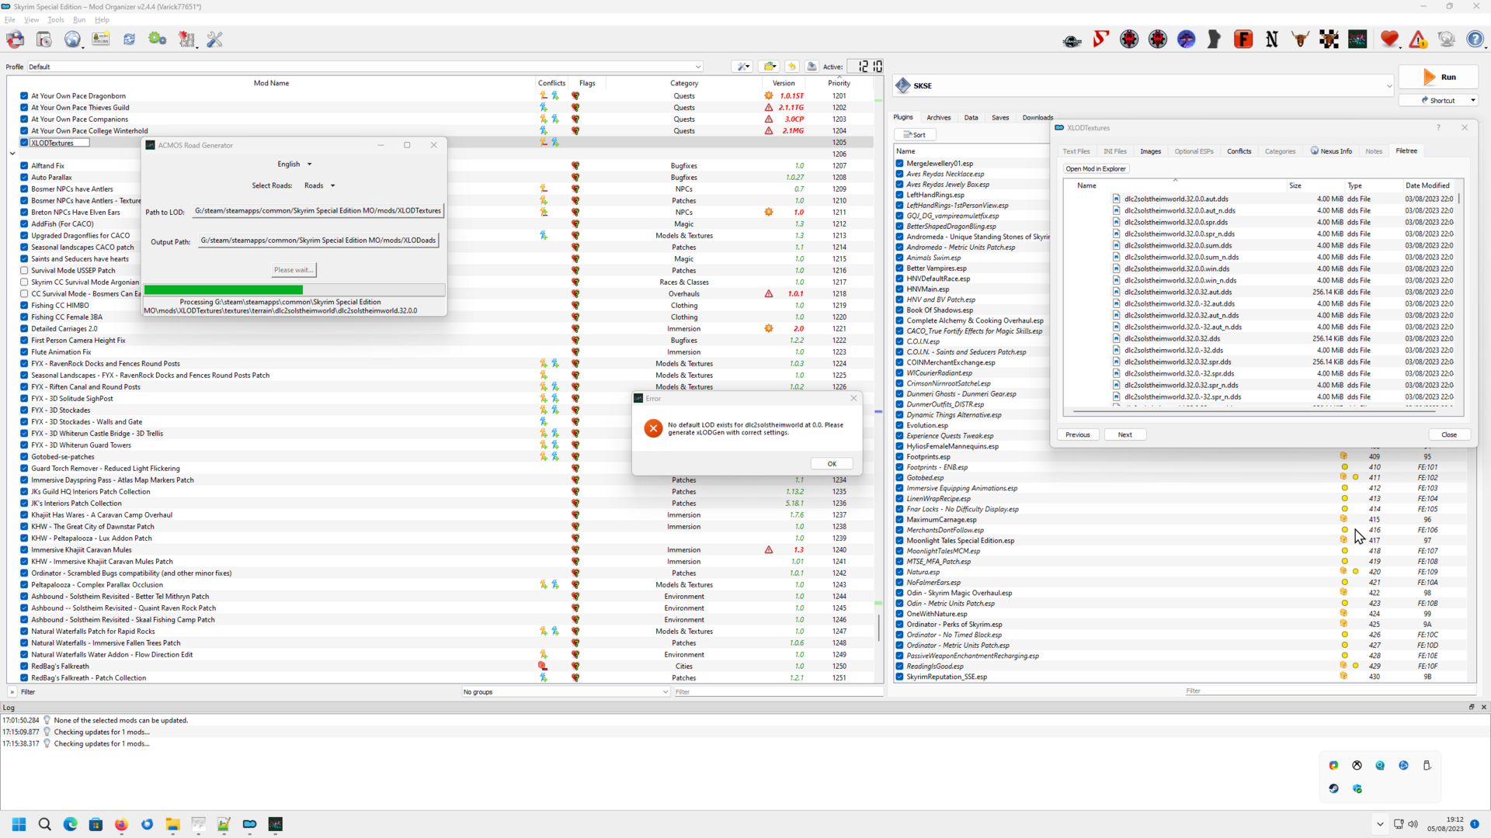The width and height of the screenshot is (1491, 838).
Task: Collapse the separator arrow below XLODTextures
Action: pyautogui.click(x=12, y=154)
